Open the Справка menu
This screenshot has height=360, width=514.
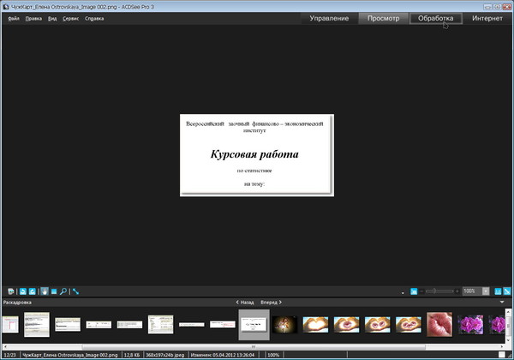pos(94,19)
